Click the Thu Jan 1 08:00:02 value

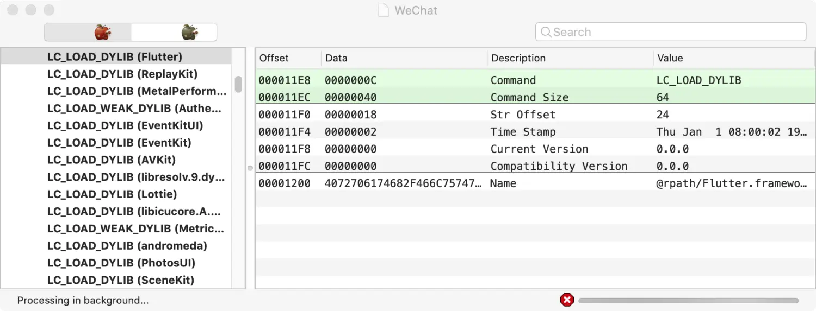tap(732, 132)
